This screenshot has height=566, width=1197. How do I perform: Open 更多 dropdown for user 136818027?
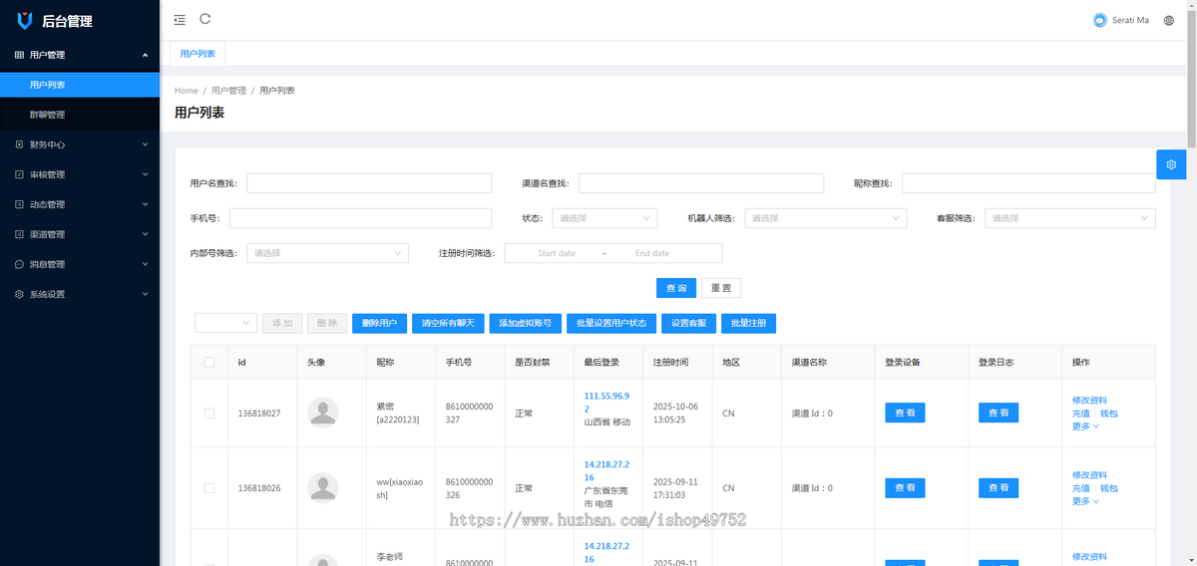(1085, 425)
